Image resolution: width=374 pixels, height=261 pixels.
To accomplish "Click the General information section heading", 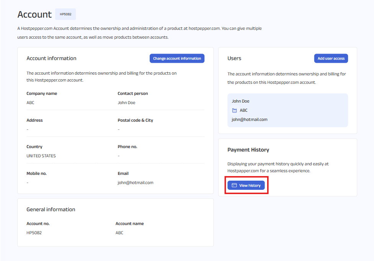I will click(51, 209).
